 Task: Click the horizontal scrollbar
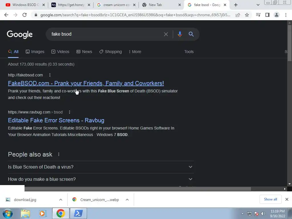tap(138, 189)
